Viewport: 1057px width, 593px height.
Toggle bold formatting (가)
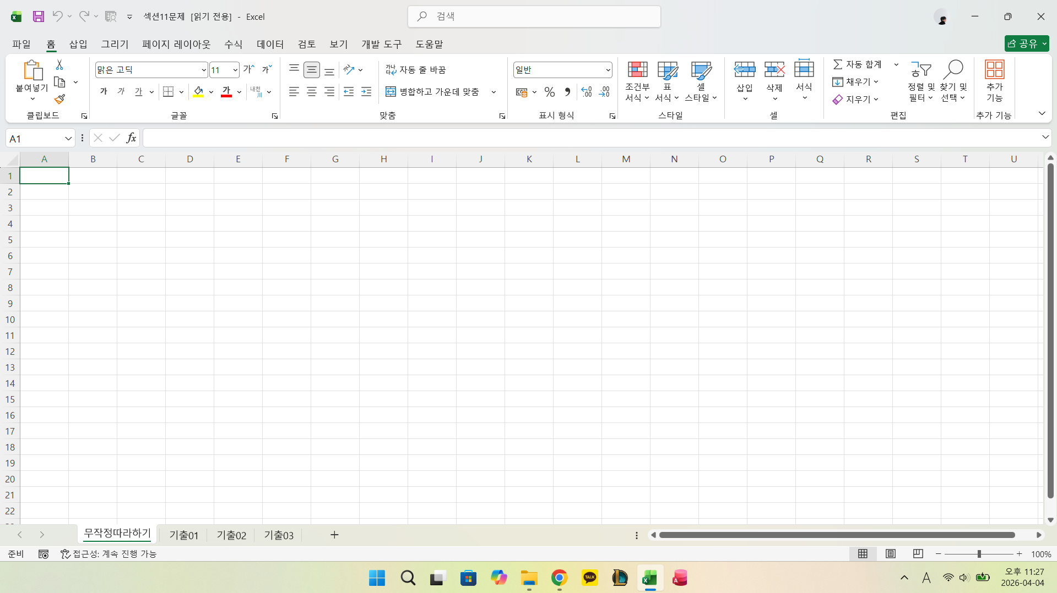[104, 92]
